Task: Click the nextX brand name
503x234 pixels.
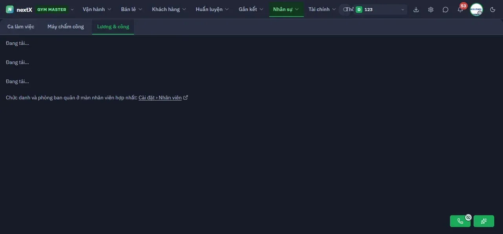Action: point(24,9)
